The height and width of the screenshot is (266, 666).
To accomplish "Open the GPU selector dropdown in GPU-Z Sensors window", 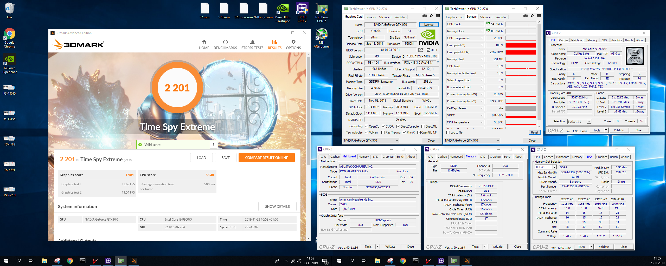I will pyautogui.click(x=472, y=141).
